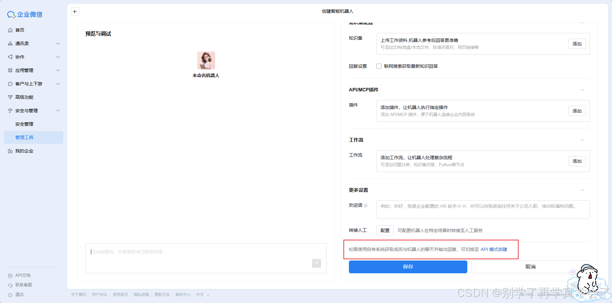This screenshot has width=612, height=303.
Task: Click the 保存 save button
Action: 408,267
